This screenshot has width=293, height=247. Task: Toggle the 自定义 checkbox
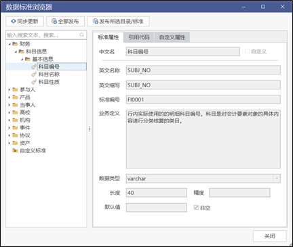pos(247,51)
